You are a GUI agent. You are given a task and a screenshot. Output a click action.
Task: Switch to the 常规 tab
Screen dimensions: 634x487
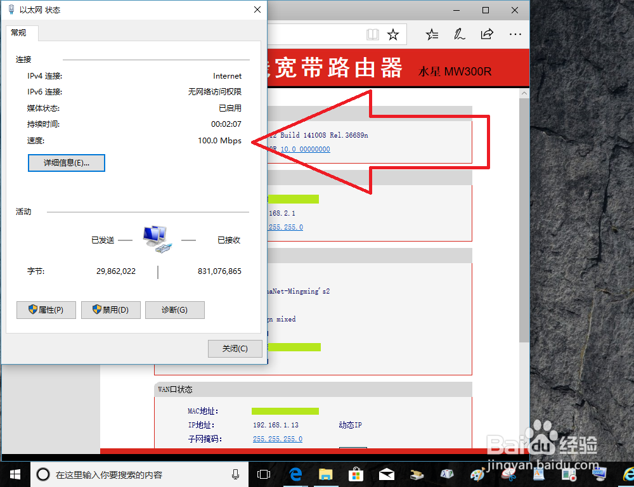[21, 33]
